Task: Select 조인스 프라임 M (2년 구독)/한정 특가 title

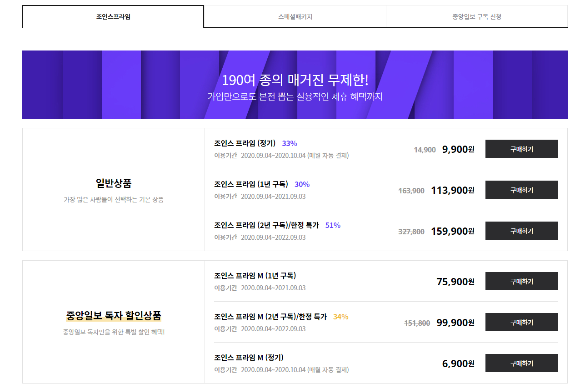Action: coord(270,317)
